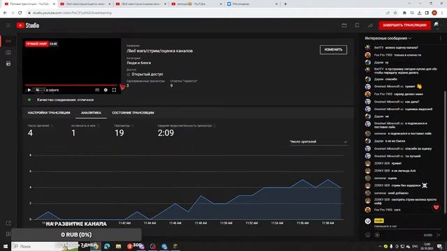The height and width of the screenshot is (251, 447).
Task: Click the clip icon beside the bookmark icon
Action: (344, 25)
